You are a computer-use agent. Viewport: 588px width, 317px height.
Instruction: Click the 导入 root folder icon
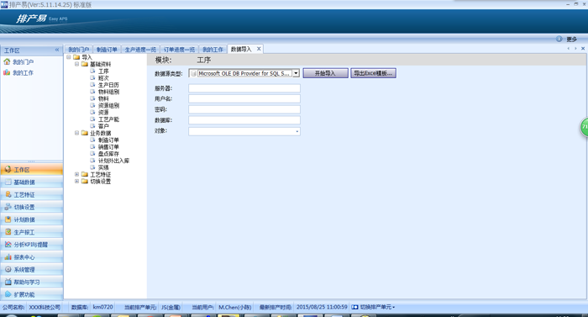click(x=76, y=57)
